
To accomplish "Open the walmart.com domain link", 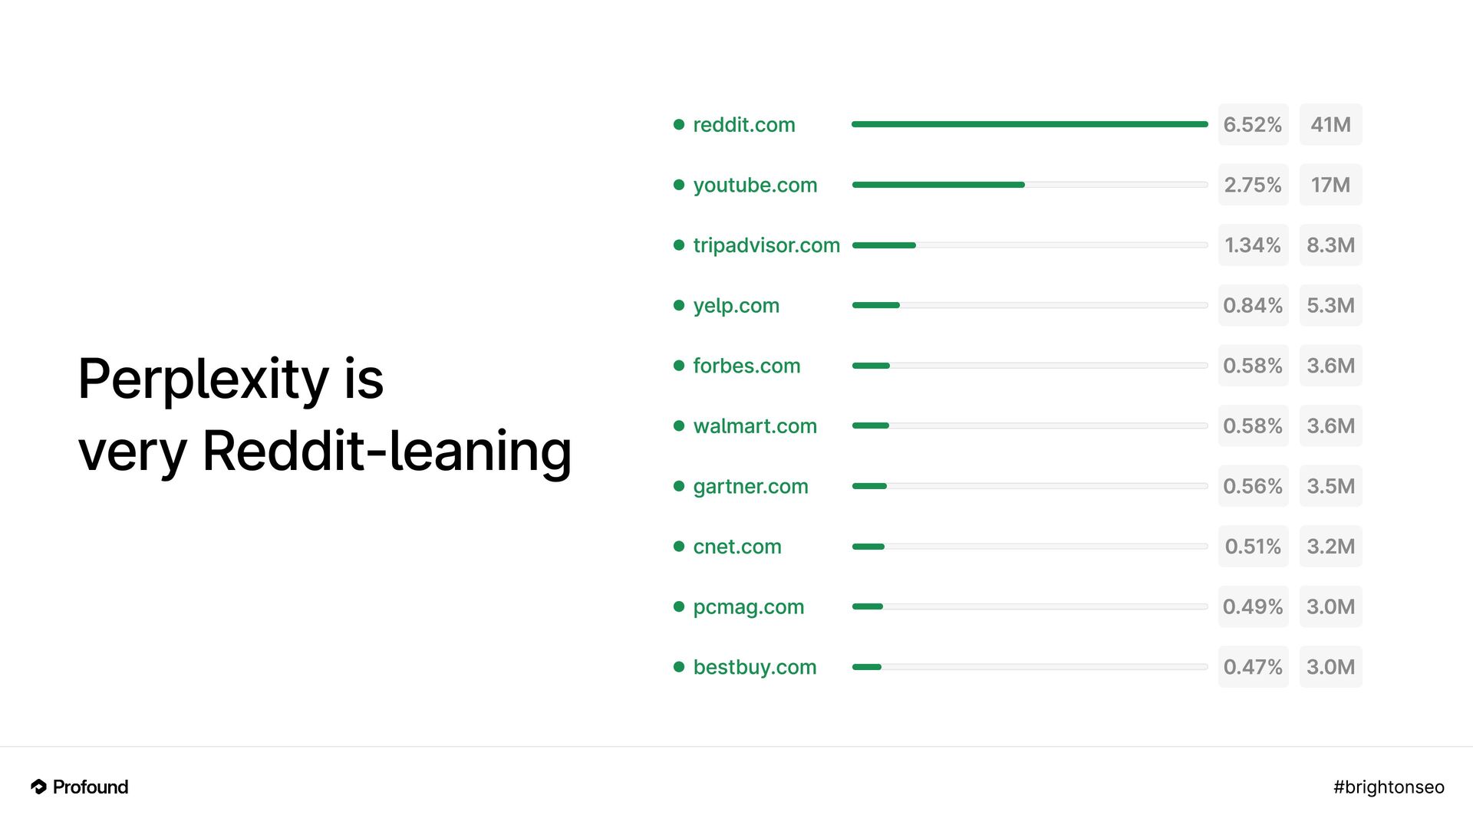I will 755,426.
